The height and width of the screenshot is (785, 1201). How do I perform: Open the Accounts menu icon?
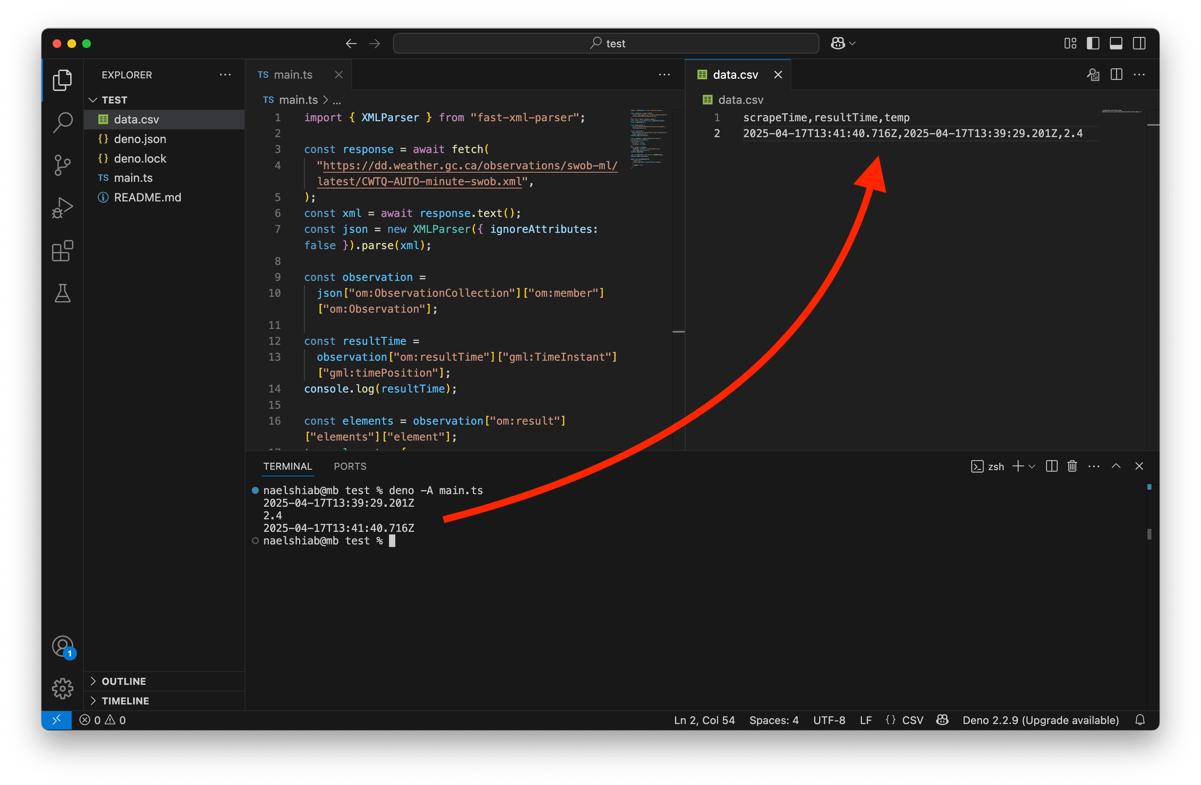click(x=62, y=646)
